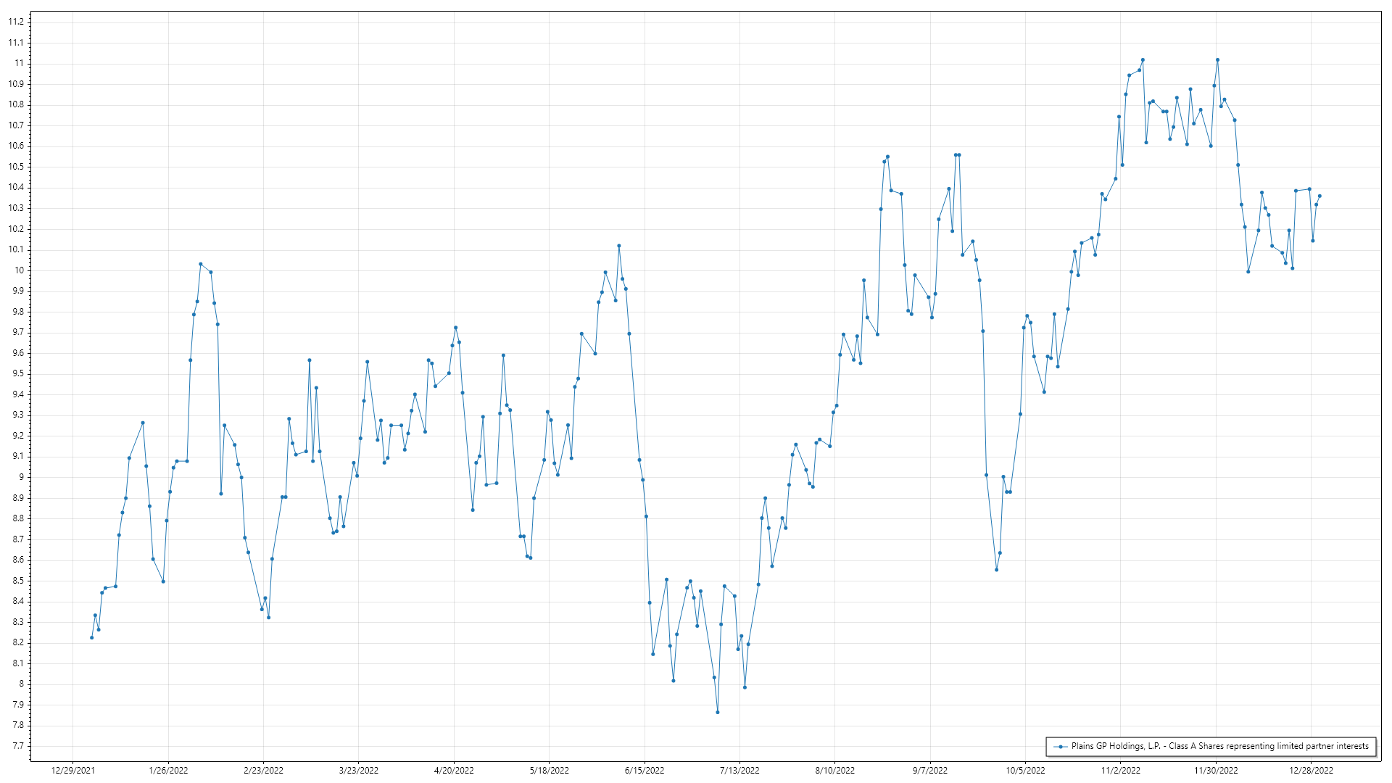Select the lowest data point near 7.86
Screen dimensions: 1392x783
point(718,713)
